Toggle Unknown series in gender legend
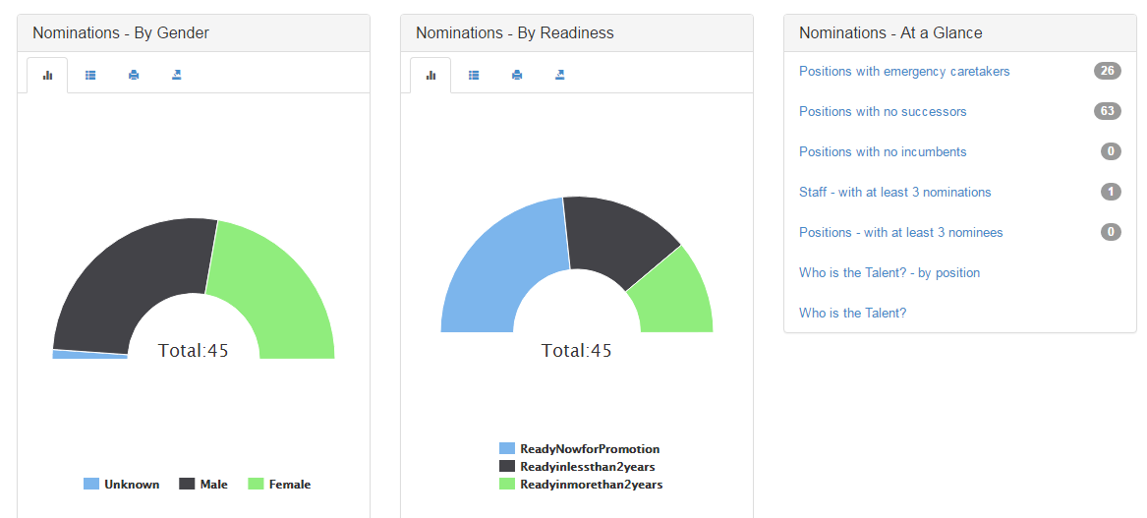Screen dimensions: 1147x518 pyautogui.click(x=122, y=485)
